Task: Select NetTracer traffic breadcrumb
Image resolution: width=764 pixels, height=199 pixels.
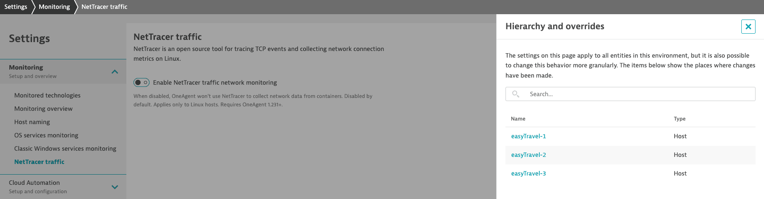Action: point(104,7)
